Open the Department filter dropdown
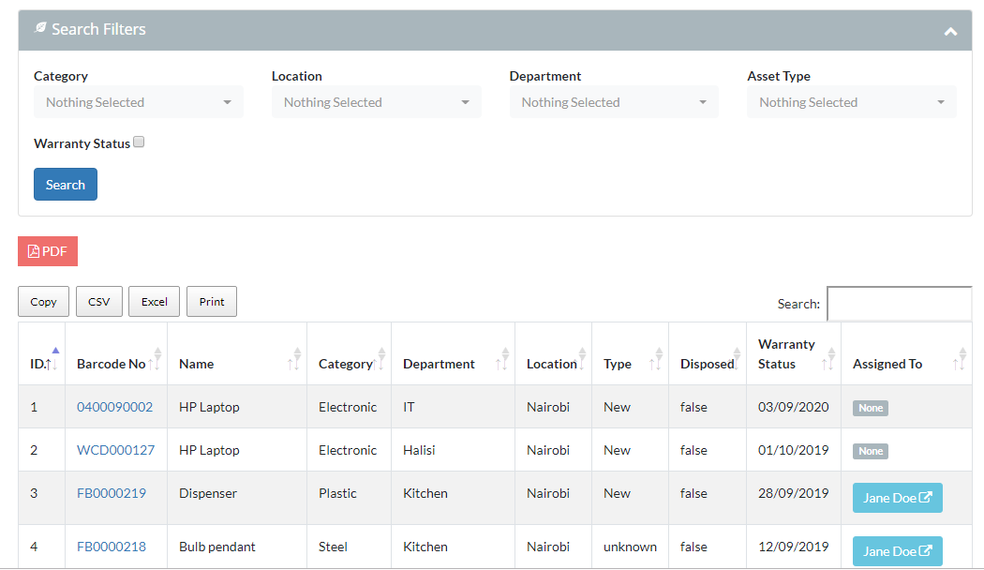The image size is (984, 570). 614,102
